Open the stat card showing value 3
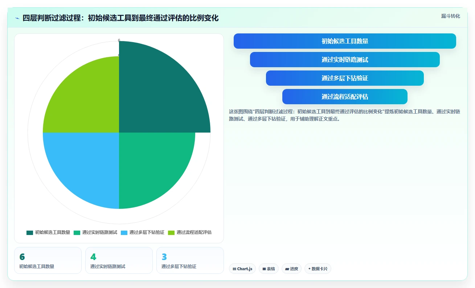475x288 pixels. pyautogui.click(x=190, y=260)
